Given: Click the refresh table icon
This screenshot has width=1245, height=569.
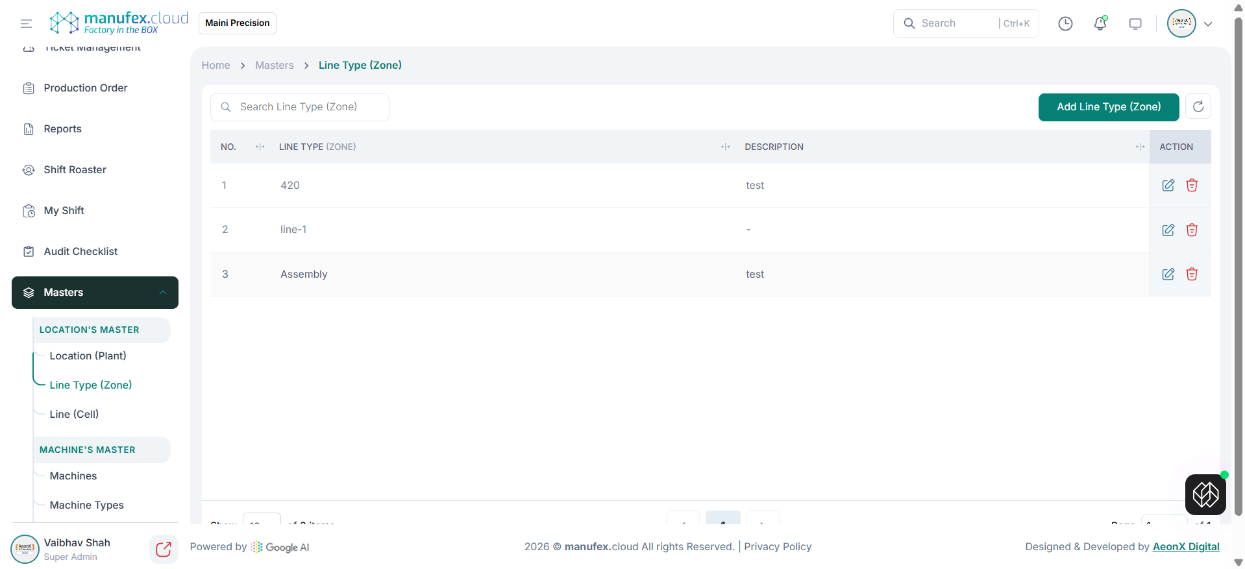Looking at the screenshot, I should point(1198,107).
